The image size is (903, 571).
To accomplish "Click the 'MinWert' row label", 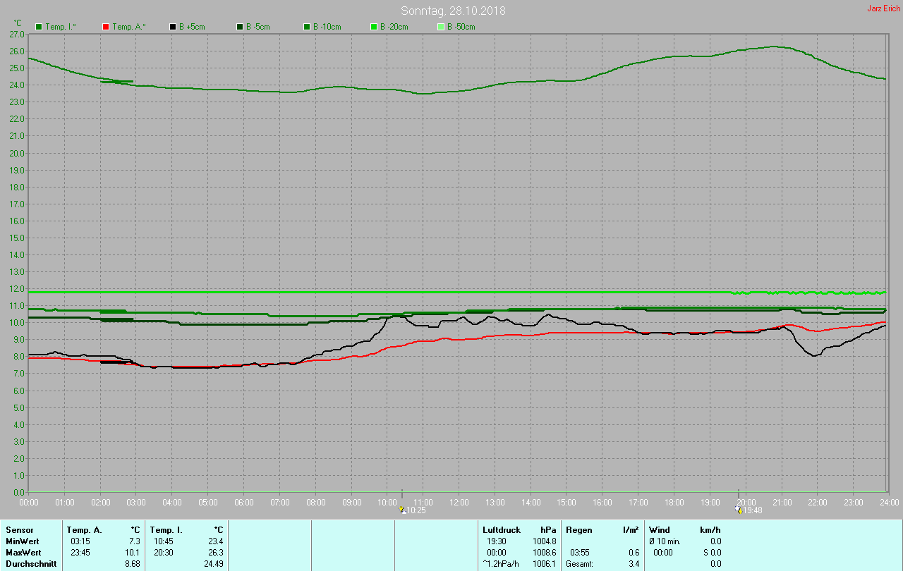I will coord(22,541).
